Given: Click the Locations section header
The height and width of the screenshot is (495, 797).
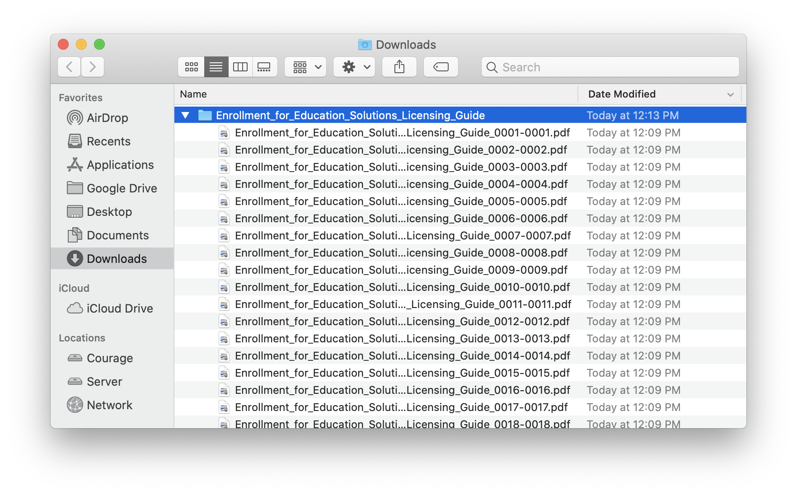Looking at the screenshot, I should tap(82, 338).
